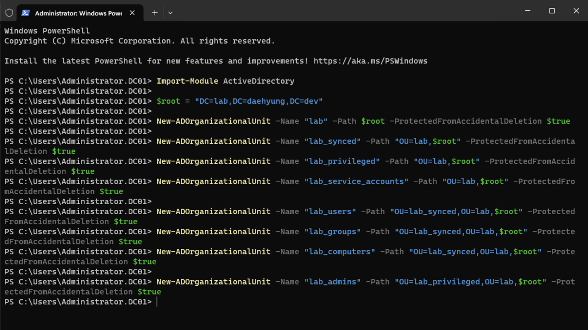Open a new tab with the plus button
The height and width of the screenshot is (330, 588).
155,13
